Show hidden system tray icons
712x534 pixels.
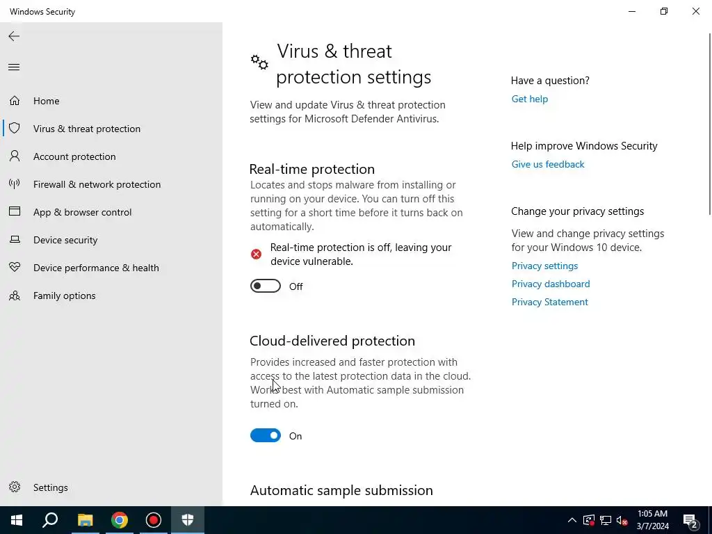tap(572, 520)
